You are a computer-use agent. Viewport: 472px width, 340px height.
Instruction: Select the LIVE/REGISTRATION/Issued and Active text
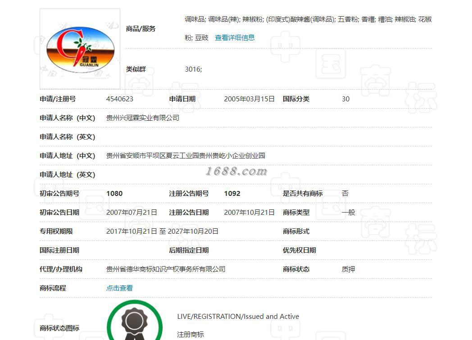238,317
